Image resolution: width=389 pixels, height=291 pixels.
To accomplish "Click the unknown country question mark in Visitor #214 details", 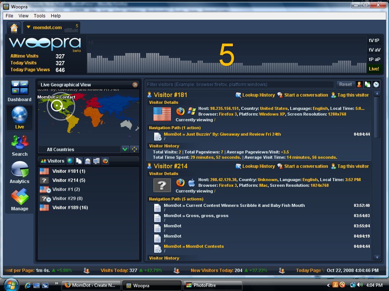I will pyautogui.click(x=162, y=185).
